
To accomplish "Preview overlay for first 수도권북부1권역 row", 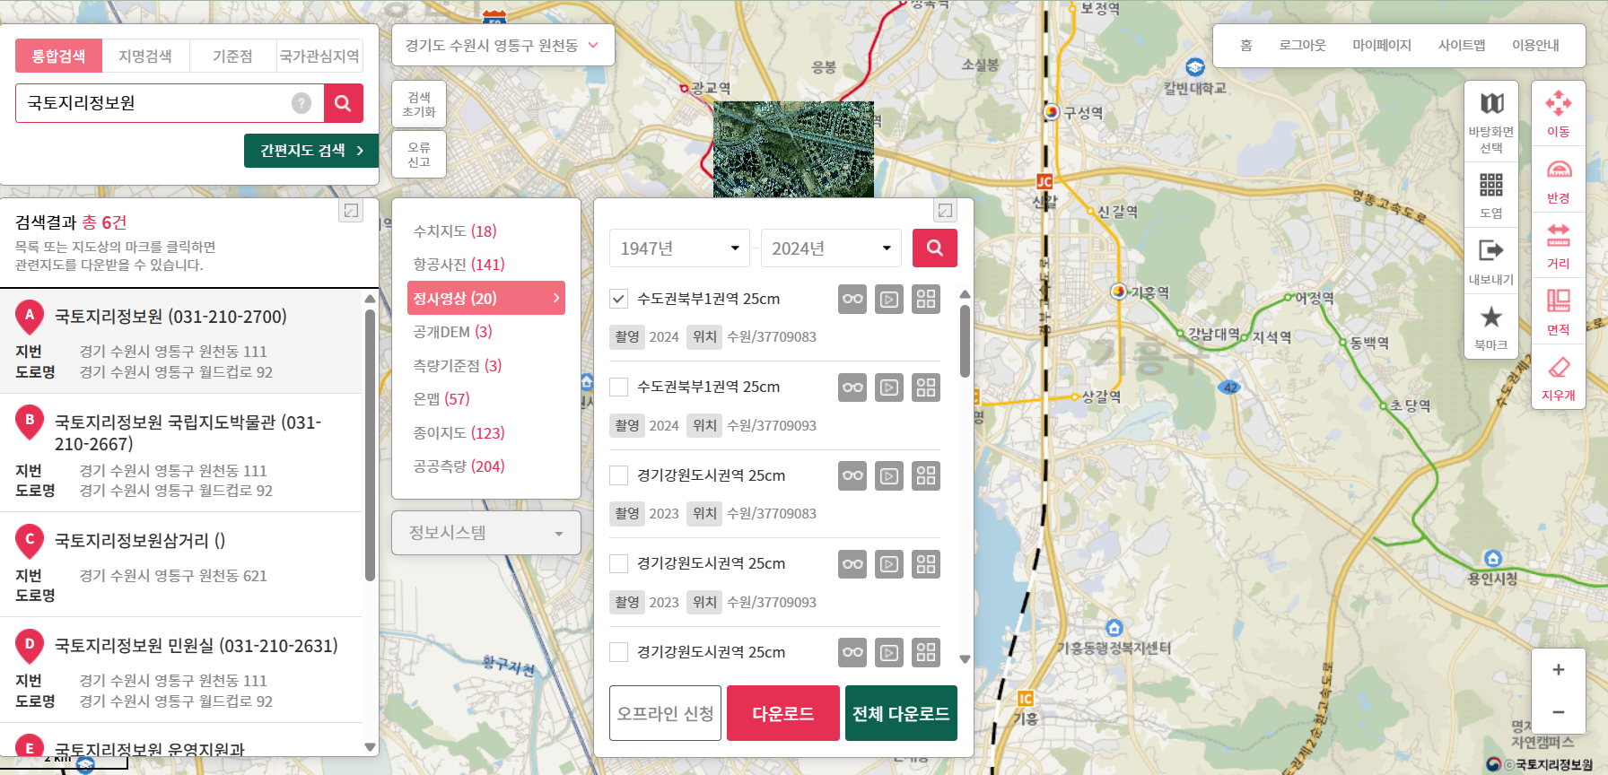I will 853,300.
